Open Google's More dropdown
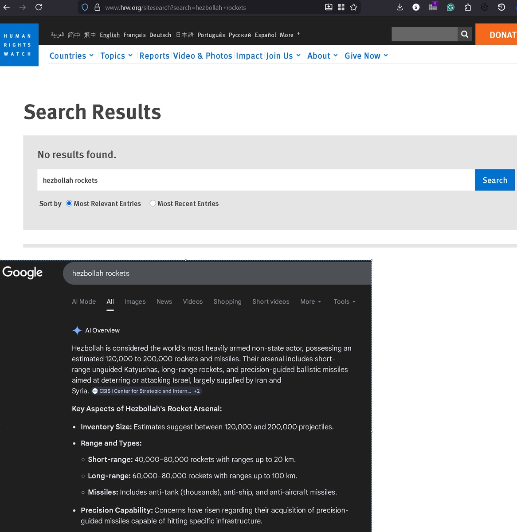The width and height of the screenshot is (517, 532). pos(310,301)
